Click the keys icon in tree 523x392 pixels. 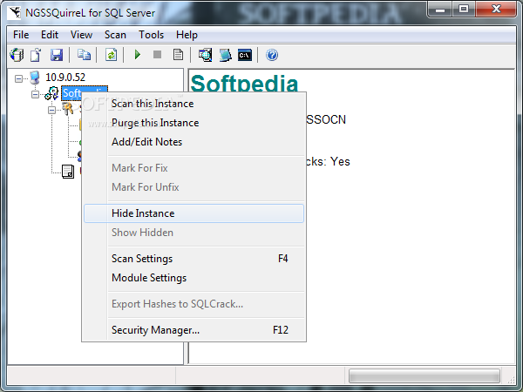pos(68,109)
